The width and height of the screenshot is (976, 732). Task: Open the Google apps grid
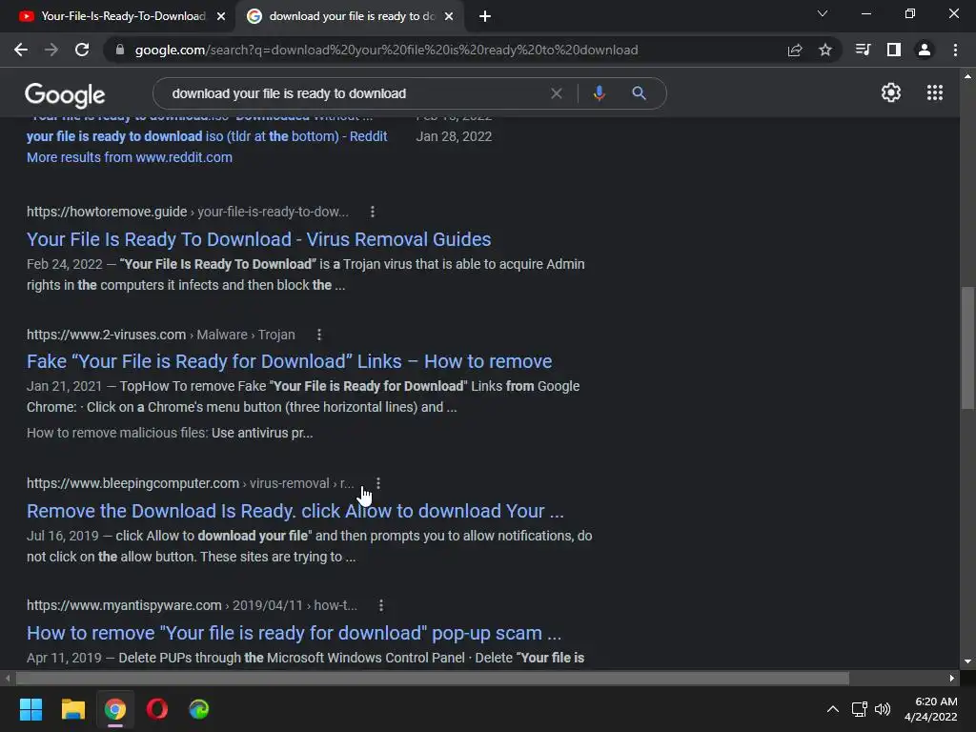[935, 92]
